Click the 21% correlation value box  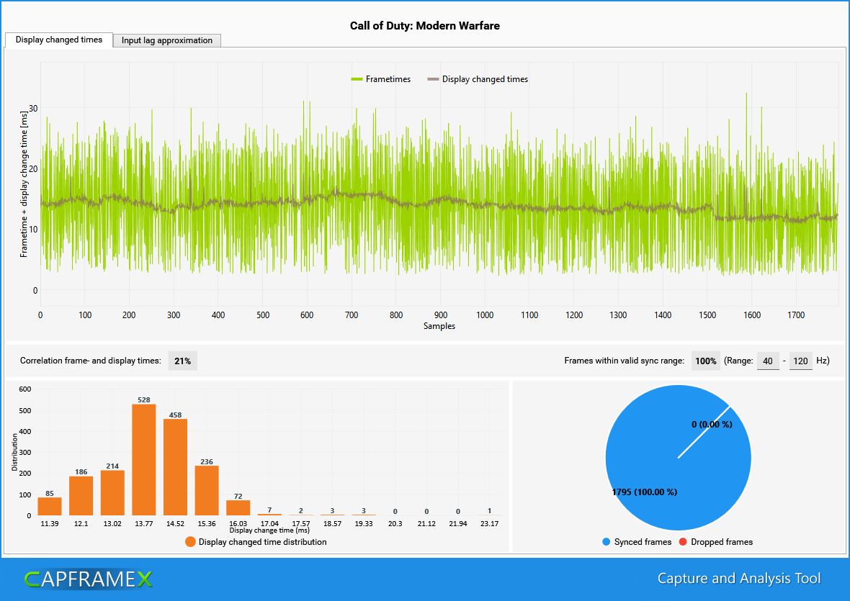(182, 361)
